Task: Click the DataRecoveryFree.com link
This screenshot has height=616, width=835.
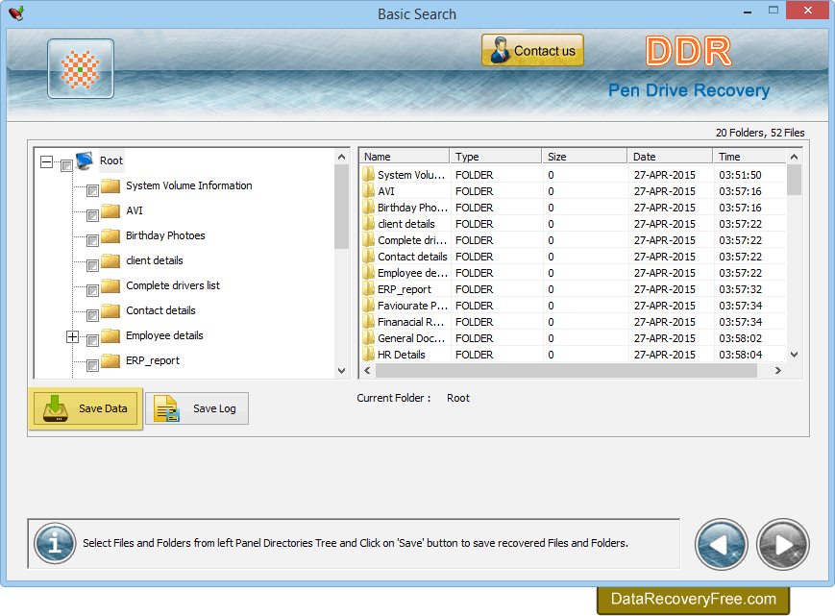Action: tap(694, 600)
